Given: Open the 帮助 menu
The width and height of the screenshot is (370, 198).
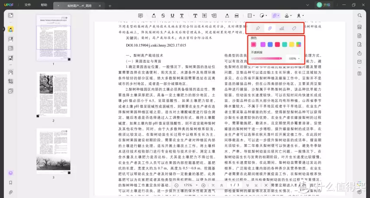Looking at the screenshot, I should tap(44, 5).
